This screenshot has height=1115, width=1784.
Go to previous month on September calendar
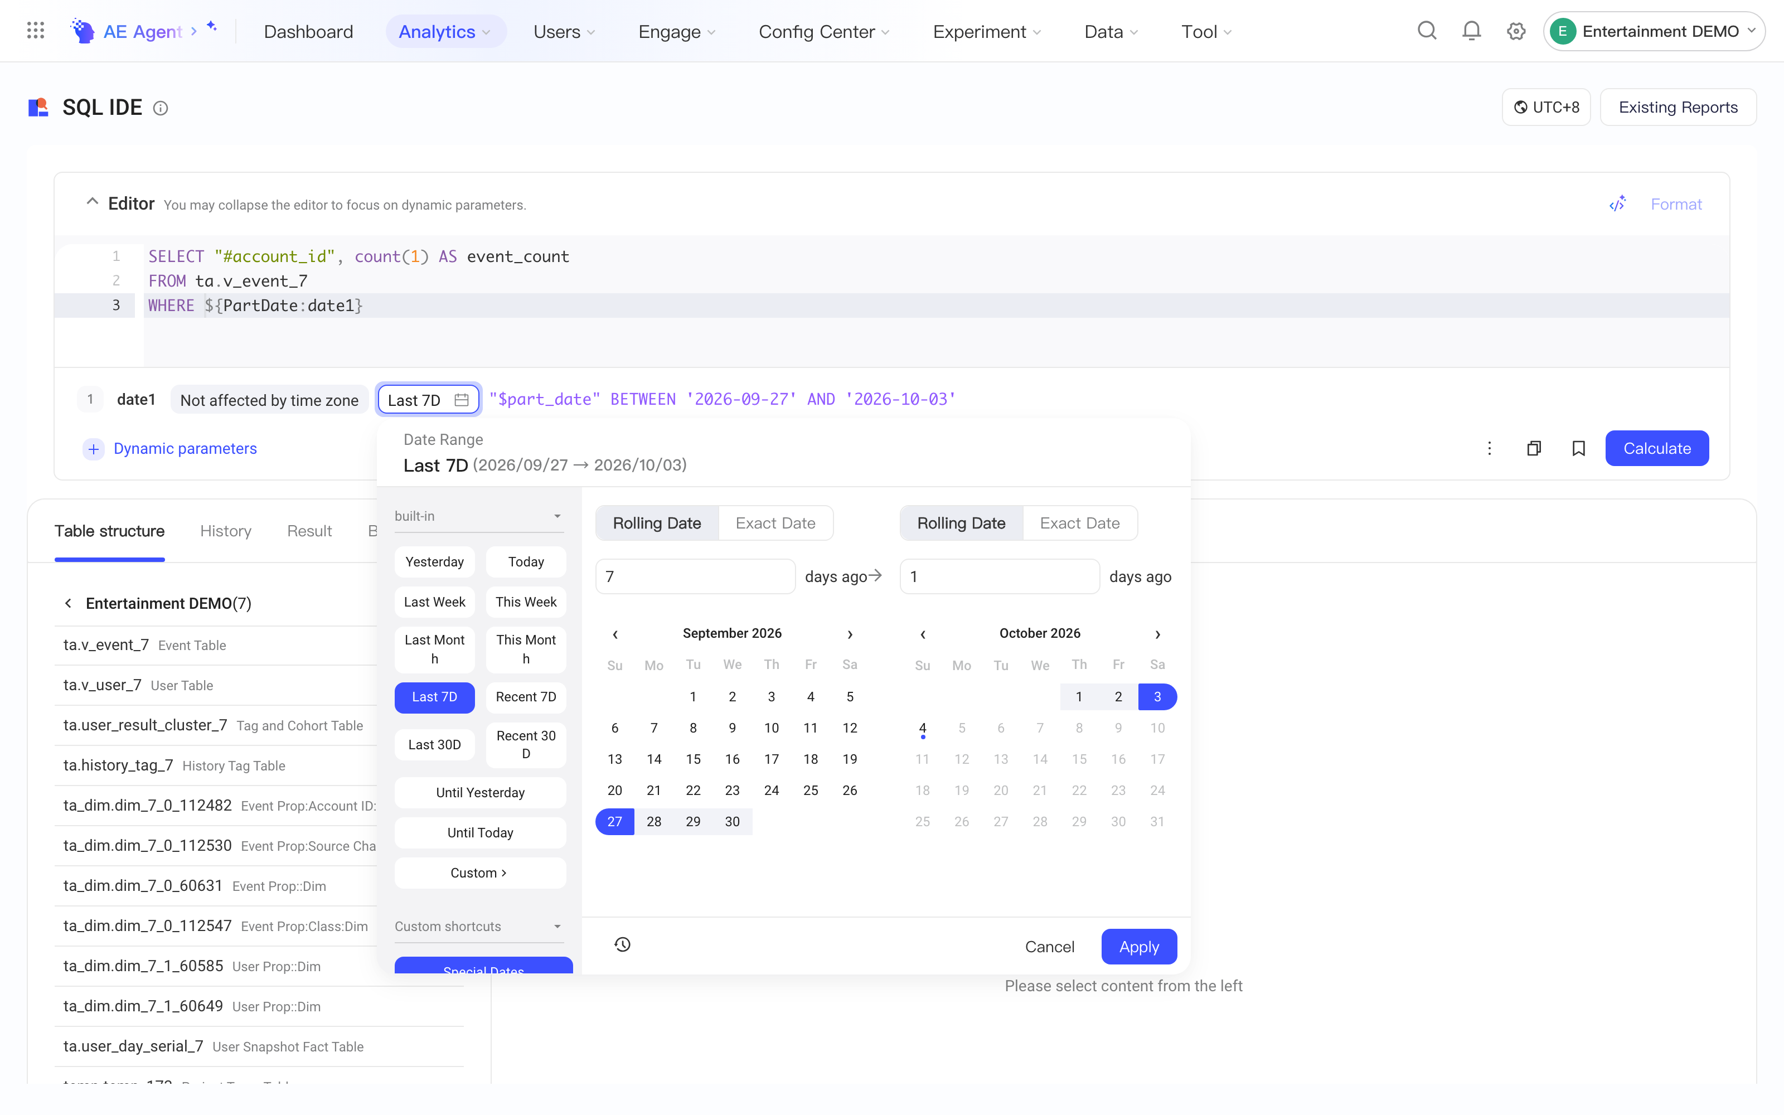[615, 634]
